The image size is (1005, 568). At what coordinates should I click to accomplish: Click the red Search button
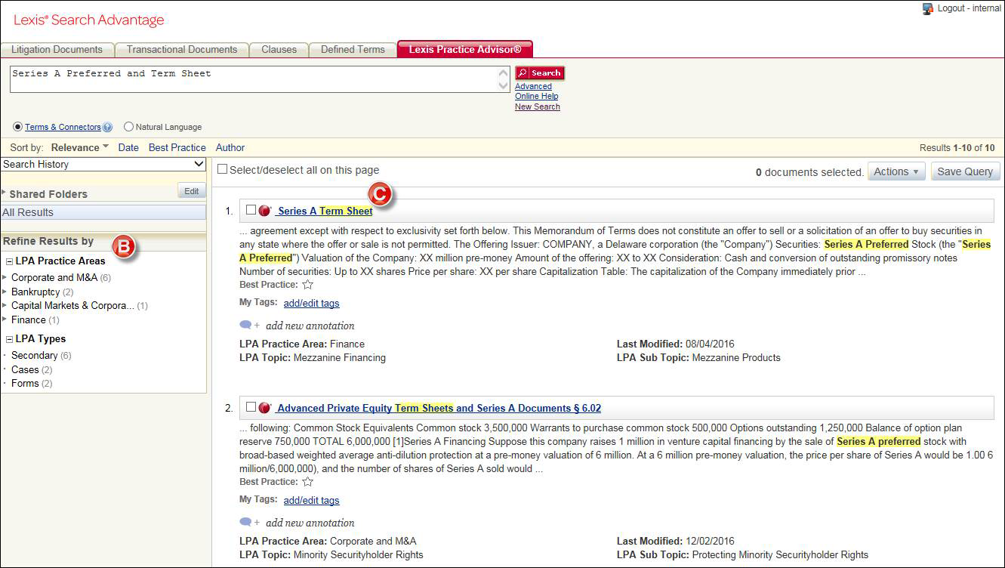tap(540, 73)
